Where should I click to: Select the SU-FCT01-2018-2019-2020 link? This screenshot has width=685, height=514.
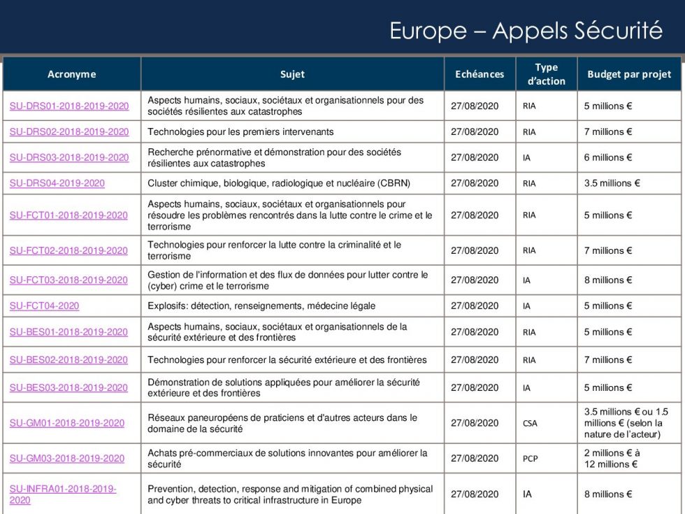pos(68,215)
